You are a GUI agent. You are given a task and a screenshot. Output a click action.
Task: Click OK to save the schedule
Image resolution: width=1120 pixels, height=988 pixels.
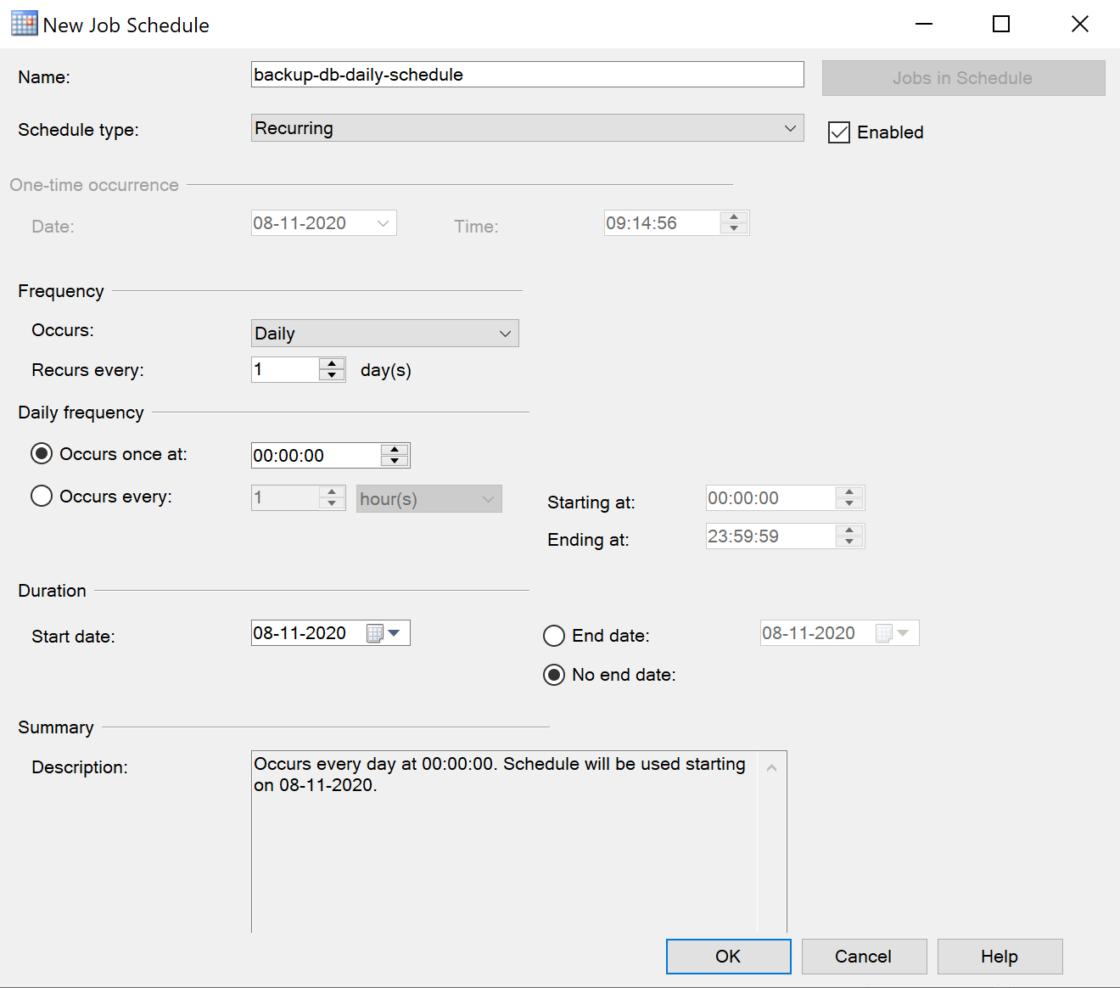pyautogui.click(x=728, y=957)
